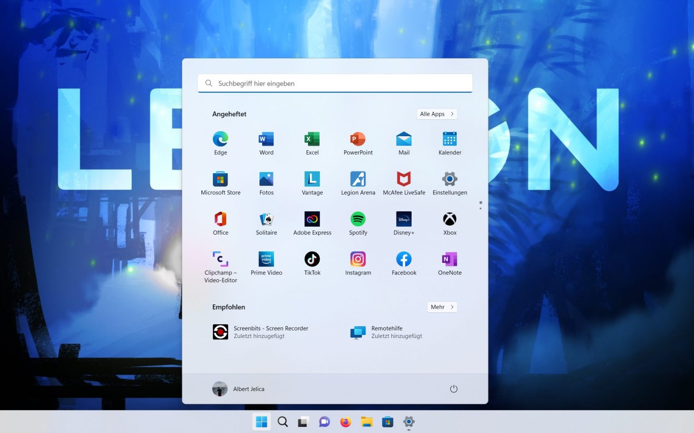This screenshot has width=694, height=433.
Task: Launch PowerPoint pinned app
Action: (358, 143)
